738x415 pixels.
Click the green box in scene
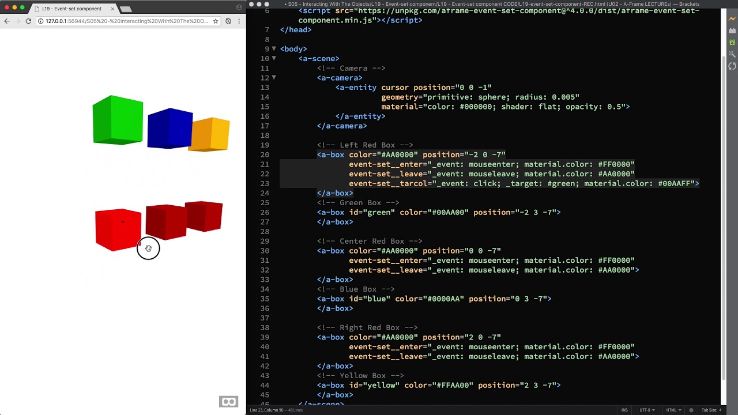click(118, 120)
